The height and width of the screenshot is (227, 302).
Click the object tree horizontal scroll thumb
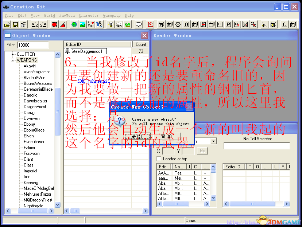pos(33,211)
